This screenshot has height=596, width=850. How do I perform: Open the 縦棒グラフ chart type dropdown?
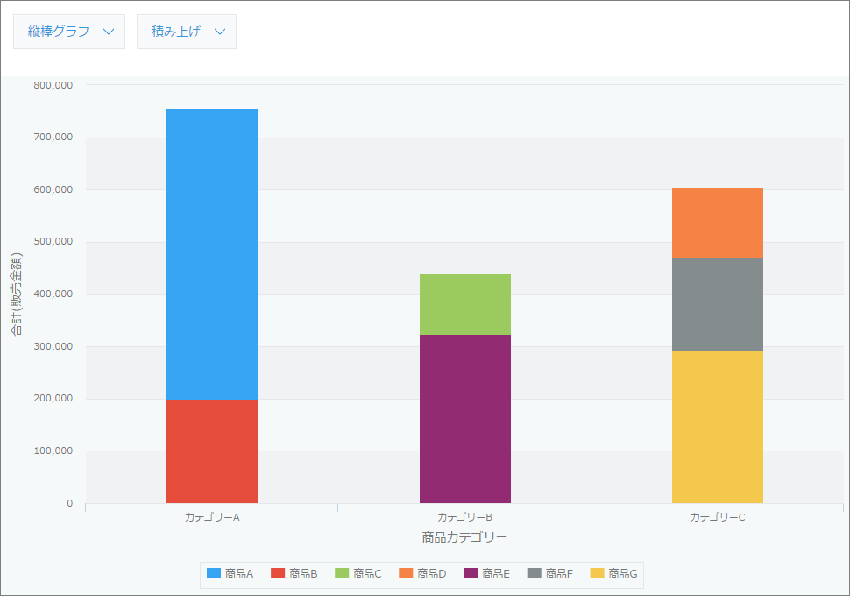pyautogui.click(x=69, y=32)
